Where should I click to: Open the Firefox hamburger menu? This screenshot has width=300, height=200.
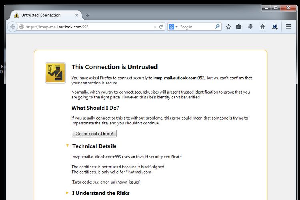(288, 27)
